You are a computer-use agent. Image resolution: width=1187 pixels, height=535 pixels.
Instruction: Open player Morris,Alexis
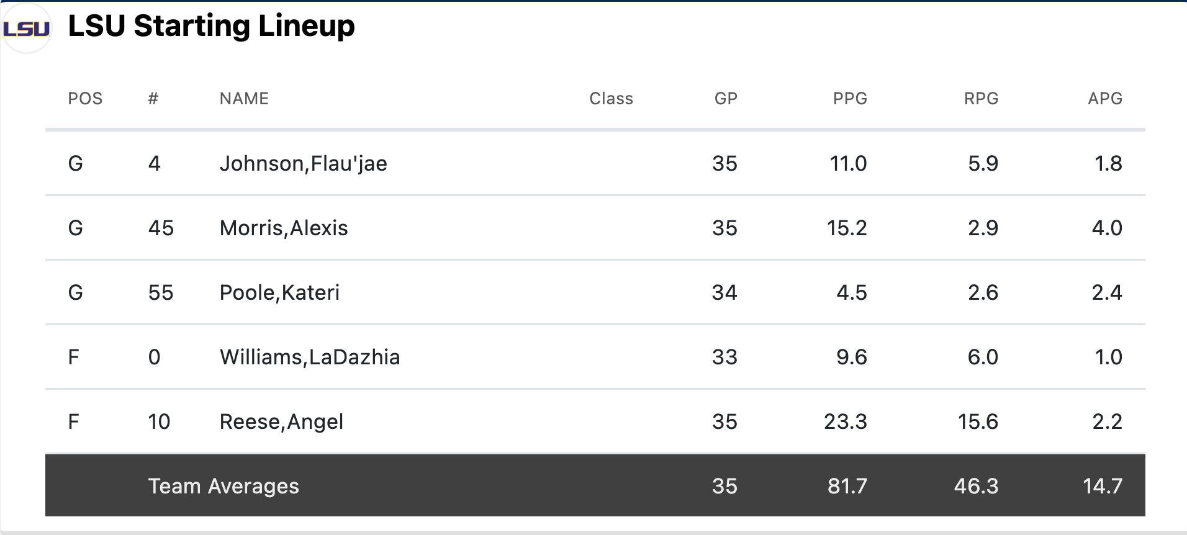[x=284, y=228]
